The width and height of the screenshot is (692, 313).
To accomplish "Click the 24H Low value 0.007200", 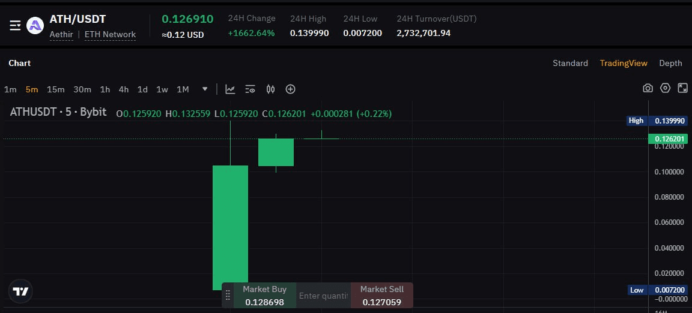I will pyautogui.click(x=363, y=33).
